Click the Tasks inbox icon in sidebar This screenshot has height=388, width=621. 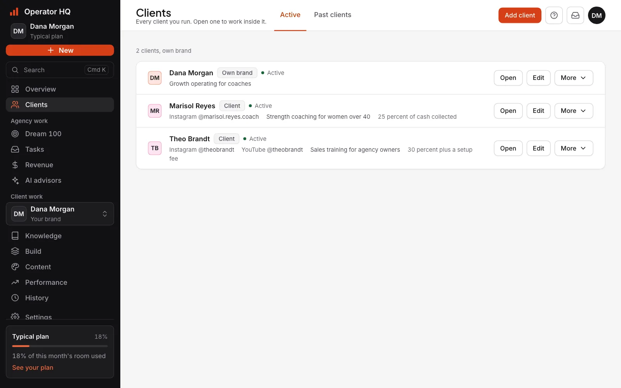pos(15,149)
